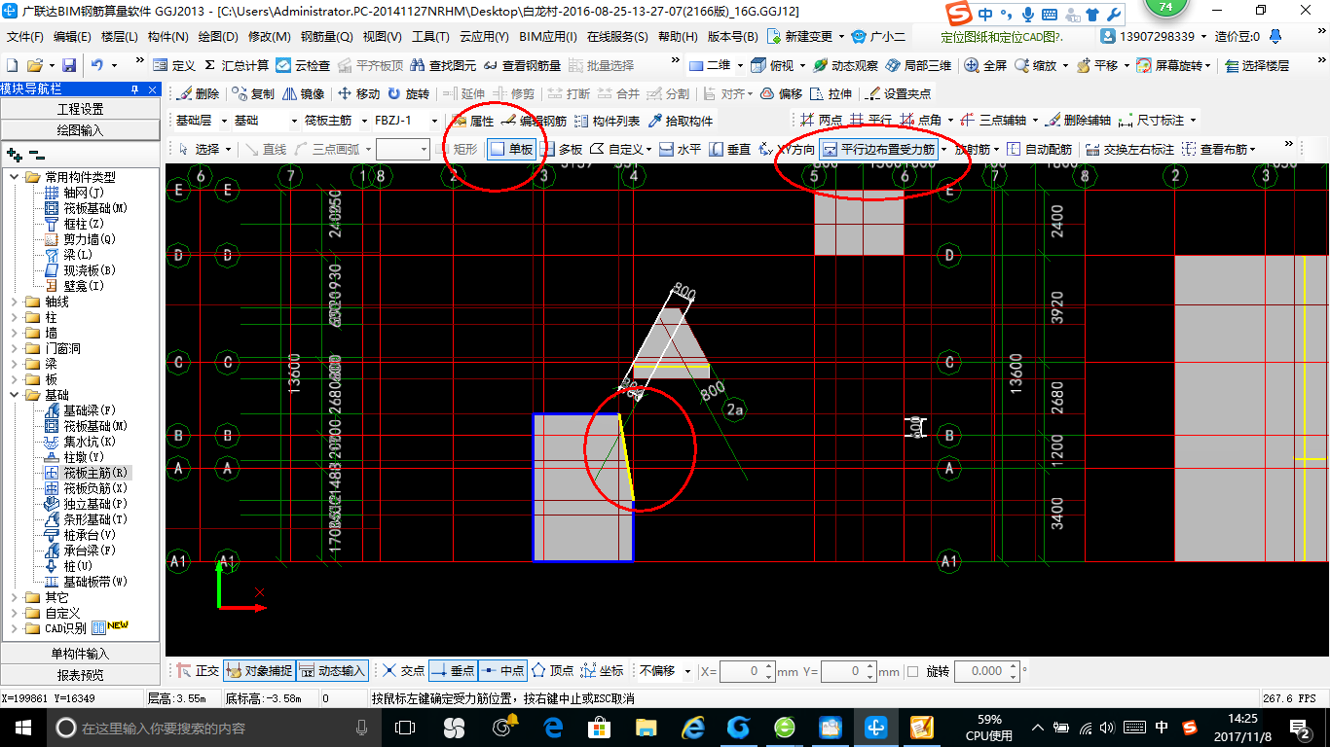Click 编辑钢筋 edit rebar tool
Image resolution: width=1330 pixels, height=747 pixels.
click(535, 121)
